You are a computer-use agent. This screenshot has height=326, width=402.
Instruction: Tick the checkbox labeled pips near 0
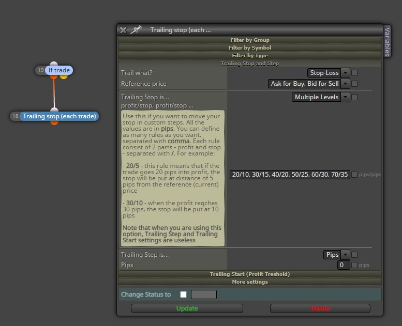[x=354, y=265]
